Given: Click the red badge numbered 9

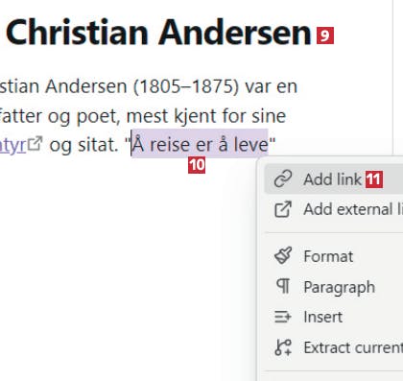Looking at the screenshot, I should (325, 36).
